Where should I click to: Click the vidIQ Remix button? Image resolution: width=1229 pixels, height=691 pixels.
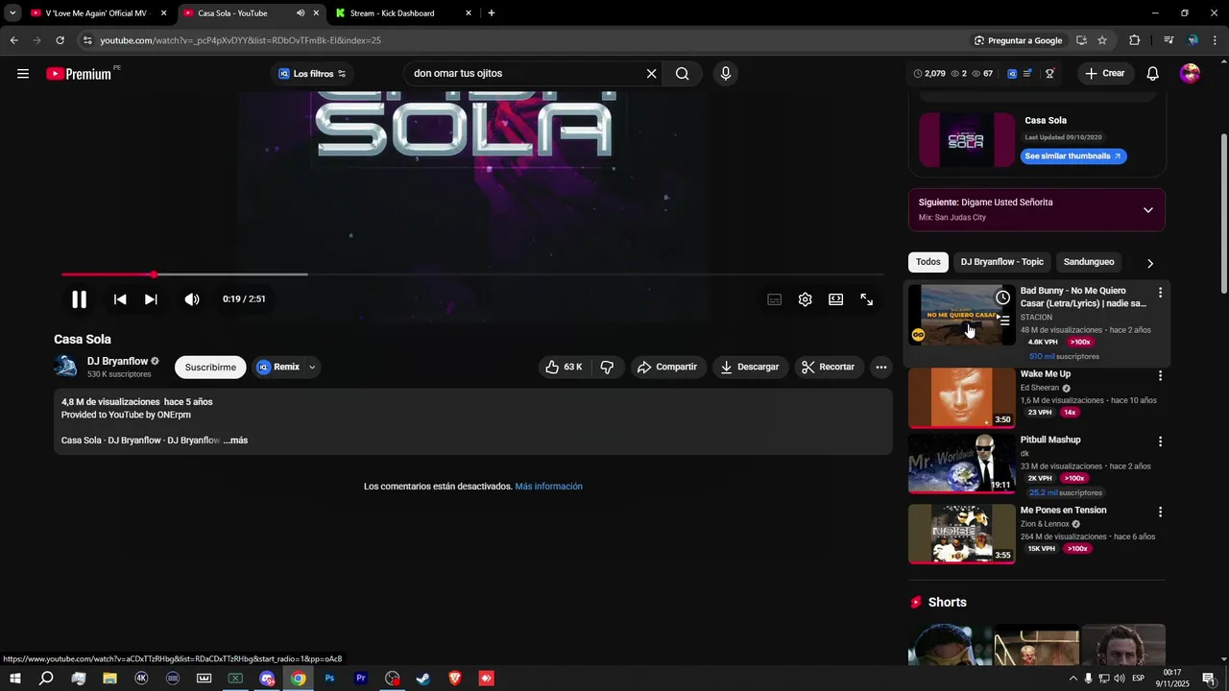click(278, 367)
